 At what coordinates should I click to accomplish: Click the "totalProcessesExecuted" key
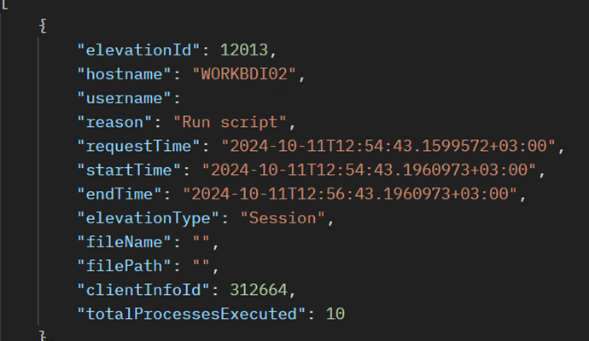click(191, 313)
